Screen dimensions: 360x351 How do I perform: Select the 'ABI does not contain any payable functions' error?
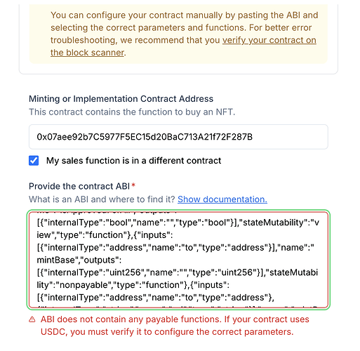[x=131, y=319]
